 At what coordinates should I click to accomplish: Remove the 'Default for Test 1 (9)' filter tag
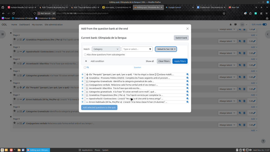pos(175,49)
